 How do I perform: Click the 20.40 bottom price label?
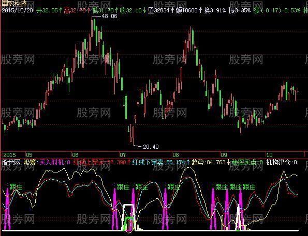point(151,147)
